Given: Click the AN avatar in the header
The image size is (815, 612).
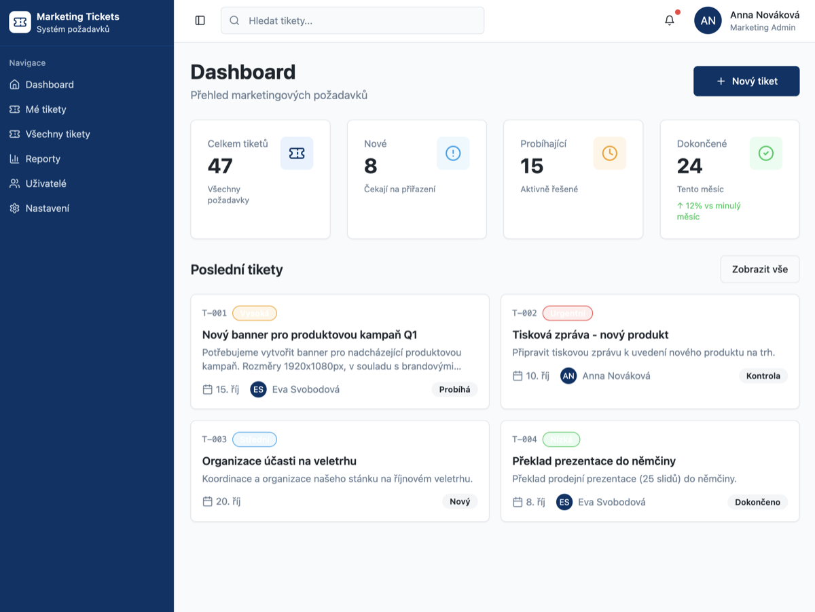Looking at the screenshot, I should point(708,20).
